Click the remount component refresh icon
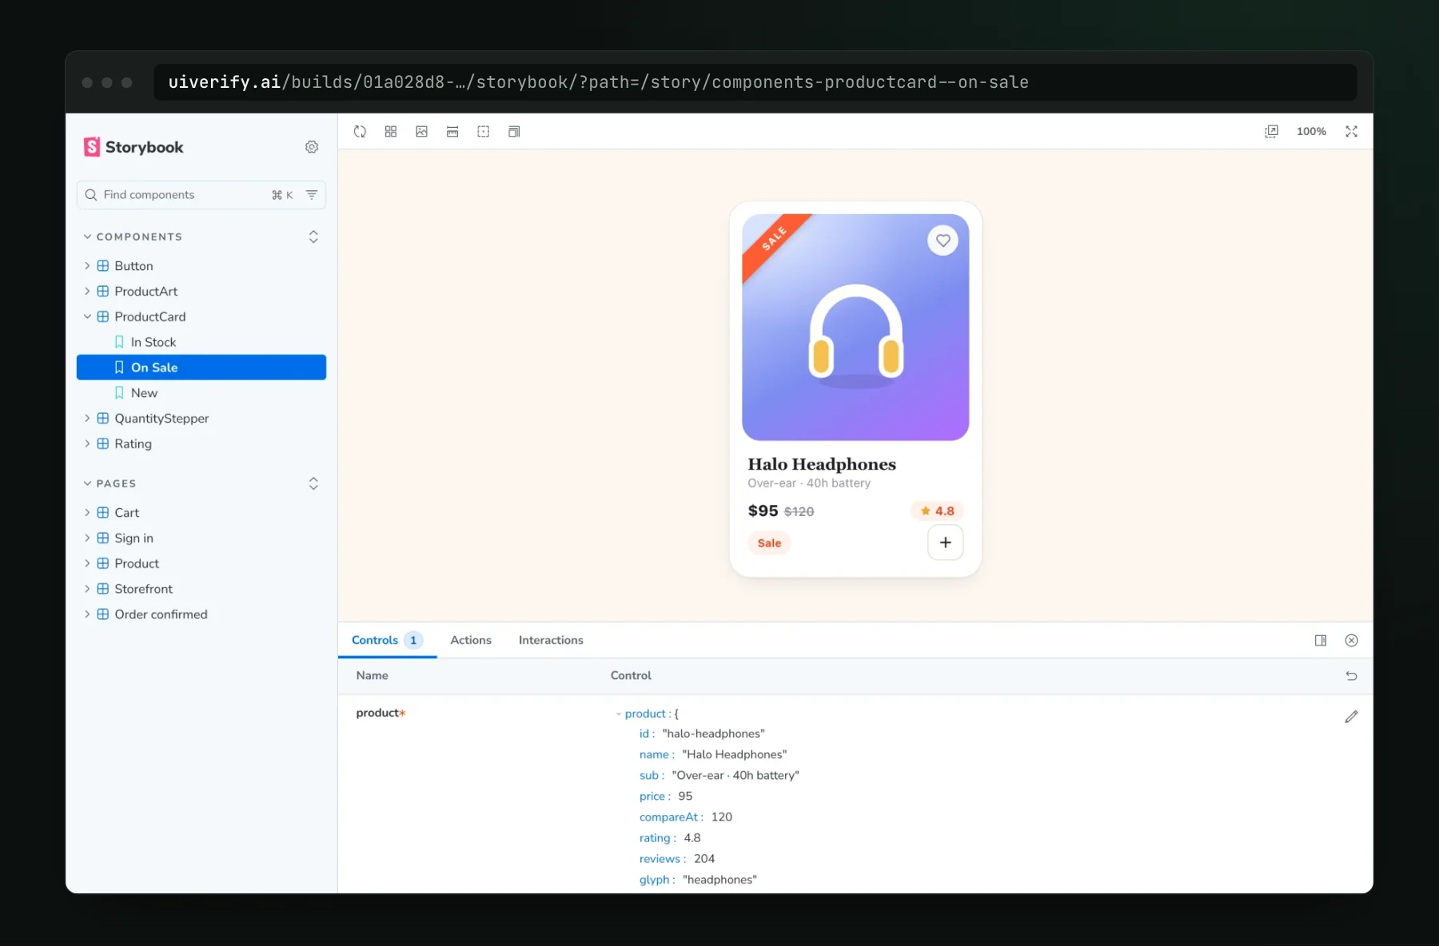Image resolution: width=1439 pixels, height=946 pixels. click(360, 132)
